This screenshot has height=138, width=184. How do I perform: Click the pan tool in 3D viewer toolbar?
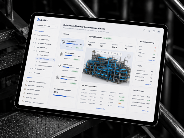[101, 52]
